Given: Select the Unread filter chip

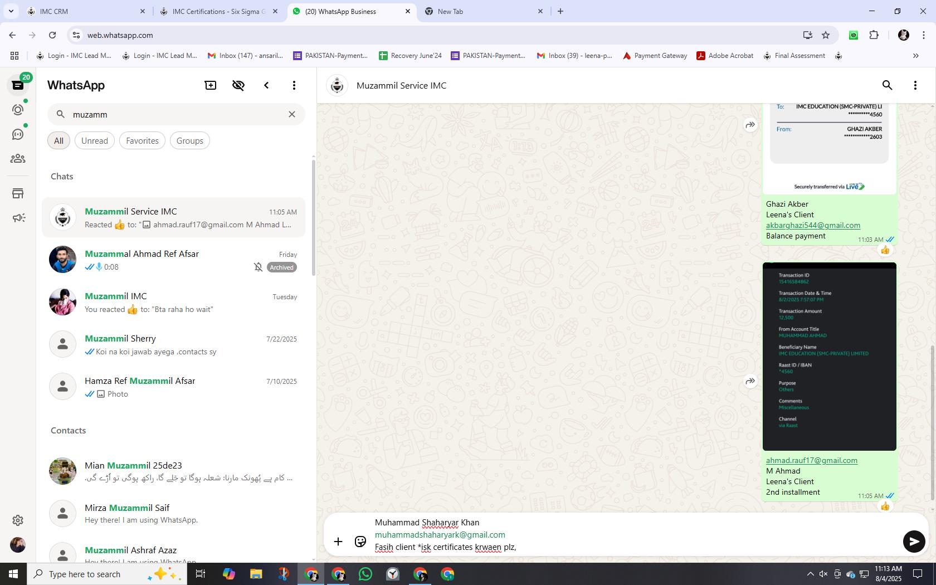Looking at the screenshot, I should point(95,141).
